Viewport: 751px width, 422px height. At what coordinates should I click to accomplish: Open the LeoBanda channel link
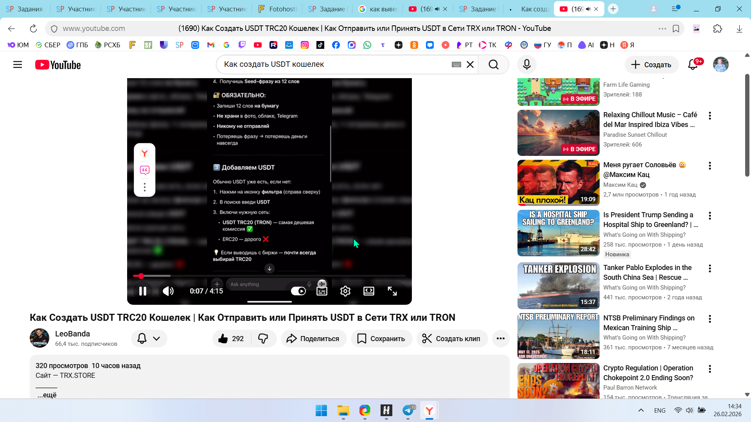tap(72, 334)
